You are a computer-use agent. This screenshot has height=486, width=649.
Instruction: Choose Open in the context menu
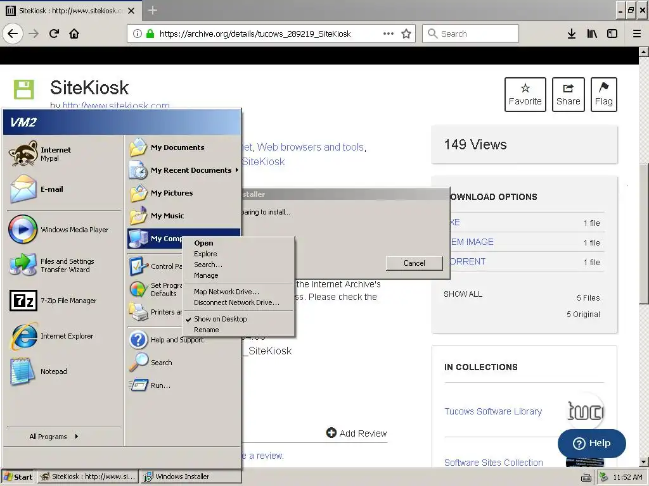[238, 243]
